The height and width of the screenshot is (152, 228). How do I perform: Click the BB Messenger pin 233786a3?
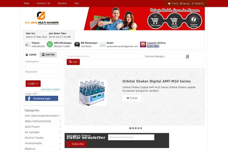86,46
